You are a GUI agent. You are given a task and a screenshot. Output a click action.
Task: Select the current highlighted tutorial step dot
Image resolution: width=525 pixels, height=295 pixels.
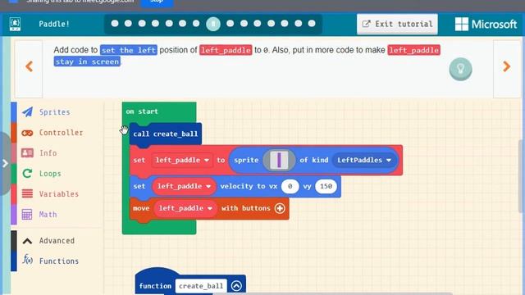click(x=213, y=24)
